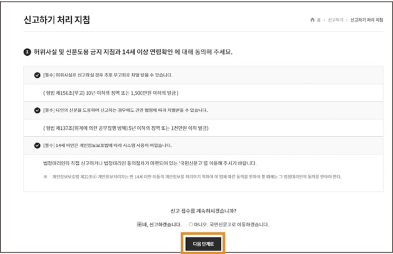Click the 신고하기 처리 지침 page title
The image size is (393, 254).
click(56, 20)
